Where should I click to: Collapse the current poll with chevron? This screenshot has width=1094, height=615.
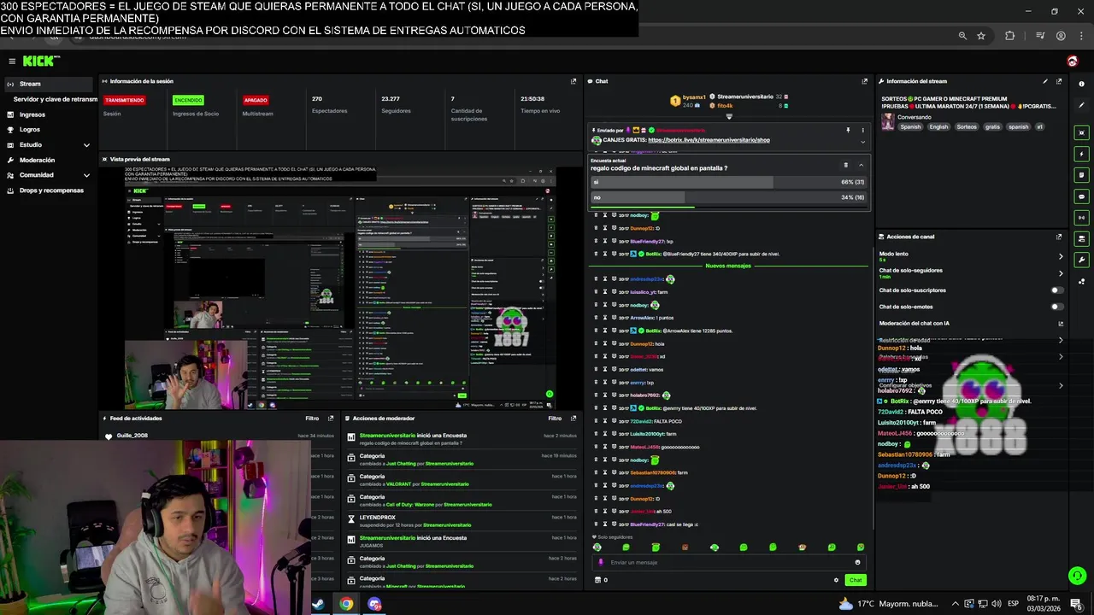(x=861, y=165)
